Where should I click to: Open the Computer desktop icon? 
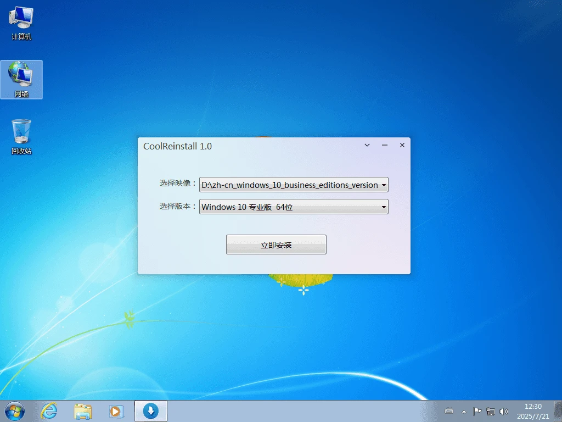pyautogui.click(x=21, y=22)
